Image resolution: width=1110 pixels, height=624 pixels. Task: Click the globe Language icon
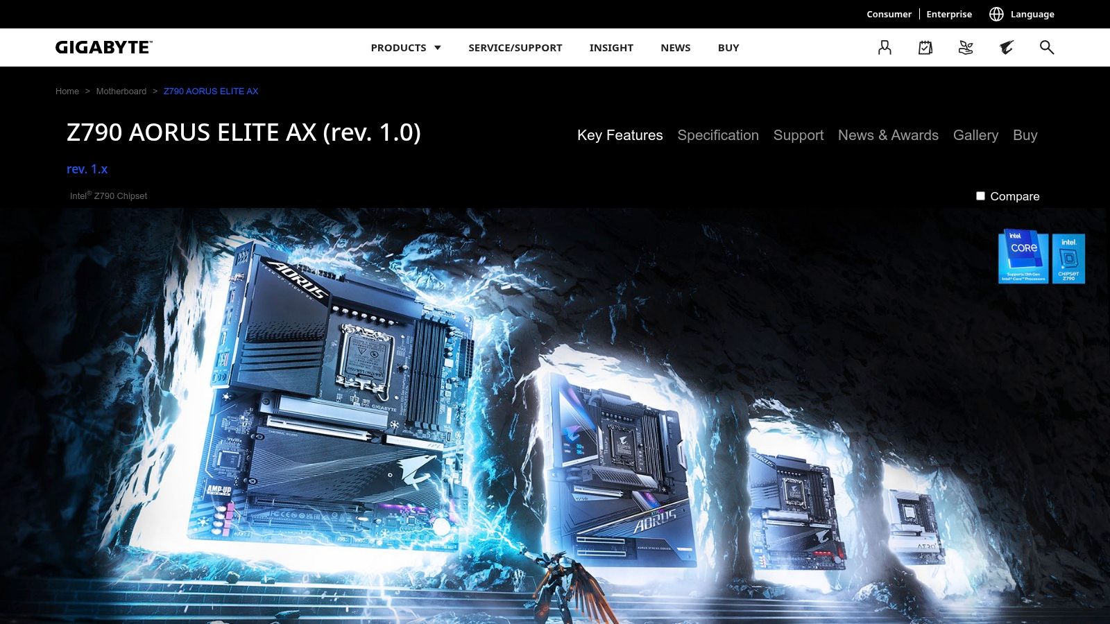(x=996, y=14)
